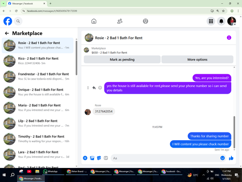
Task: Click More options button
Action: pos(197,60)
